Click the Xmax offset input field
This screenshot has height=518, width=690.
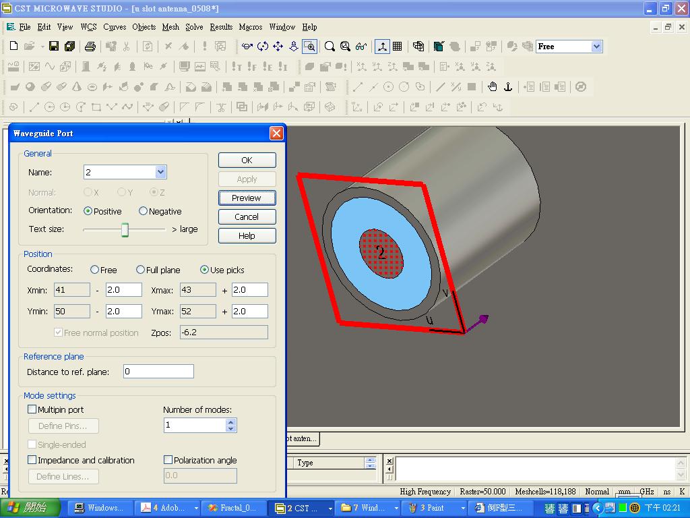[249, 290]
